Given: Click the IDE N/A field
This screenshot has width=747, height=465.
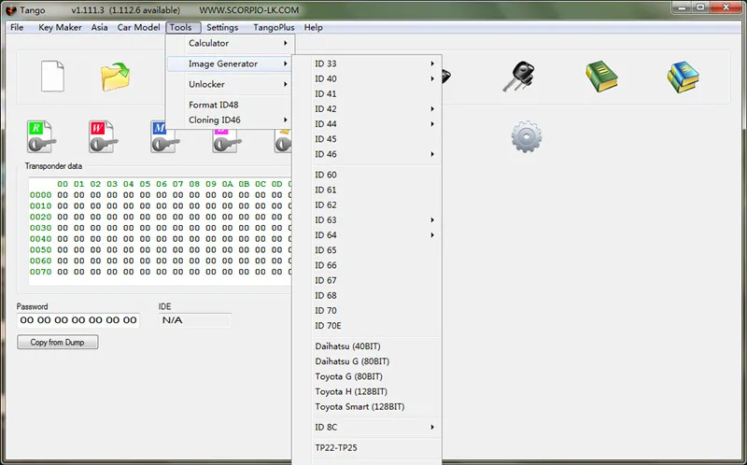Looking at the screenshot, I should [195, 320].
